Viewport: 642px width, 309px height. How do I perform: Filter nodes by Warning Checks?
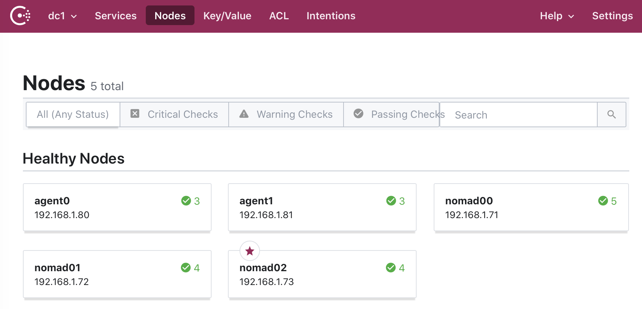[x=286, y=115]
